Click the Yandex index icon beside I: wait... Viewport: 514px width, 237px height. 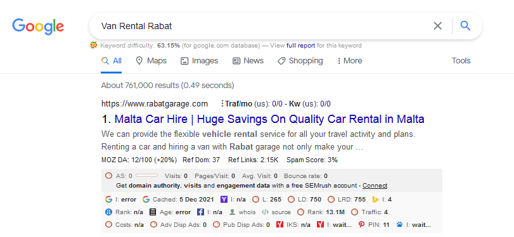tap(320, 225)
